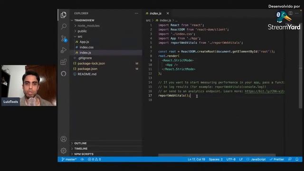Click LF end-of-line status item
The width and height of the screenshot is (304, 171).
(241, 160)
